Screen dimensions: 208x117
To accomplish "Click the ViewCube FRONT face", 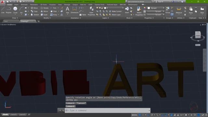I will point(198,35).
